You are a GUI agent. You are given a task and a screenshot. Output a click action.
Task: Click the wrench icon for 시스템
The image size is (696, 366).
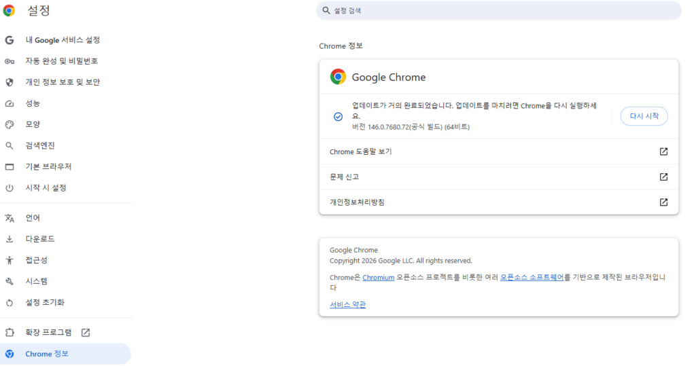point(10,281)
